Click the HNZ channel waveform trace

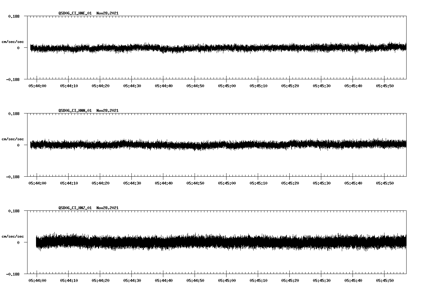click(221, 242)
